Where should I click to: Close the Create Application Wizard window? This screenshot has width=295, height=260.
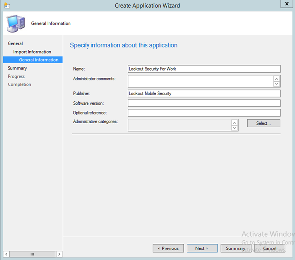click(287, 4)
